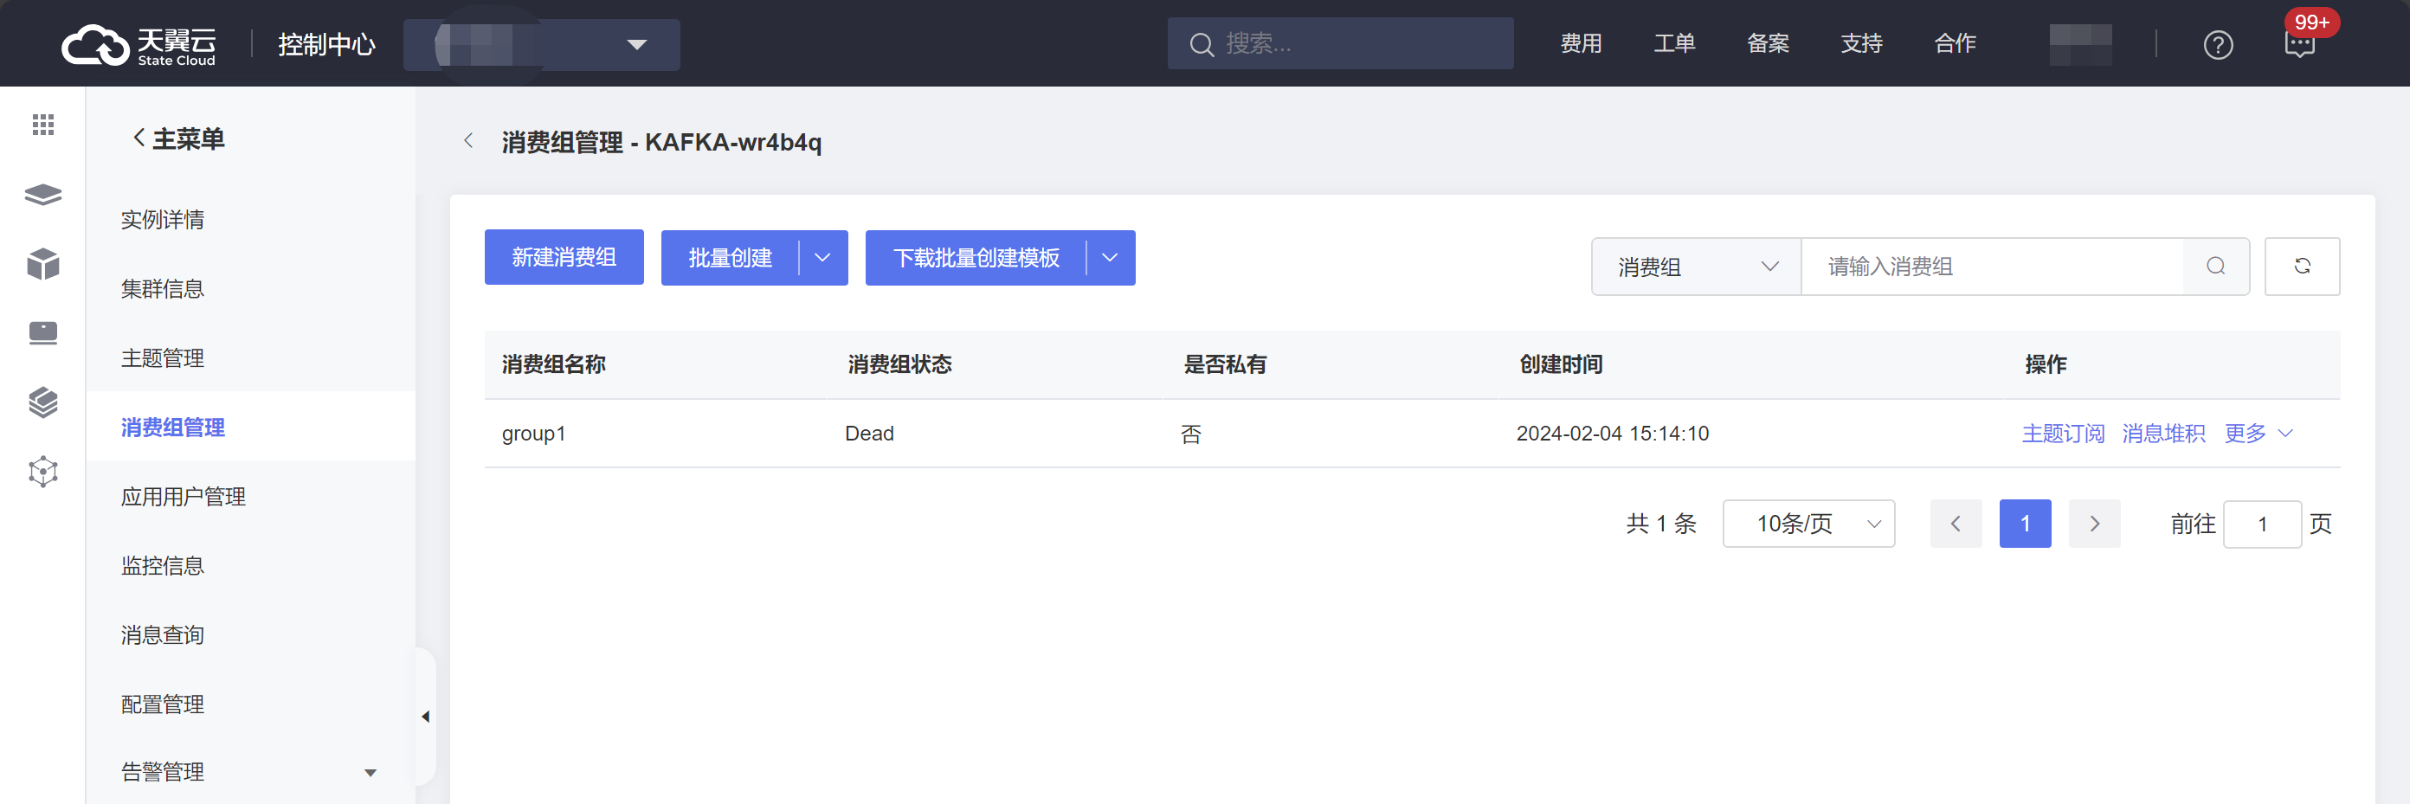Open 消息查询 in the sidebar
This screenshot has height=804, width=2410.
[163, 634]
